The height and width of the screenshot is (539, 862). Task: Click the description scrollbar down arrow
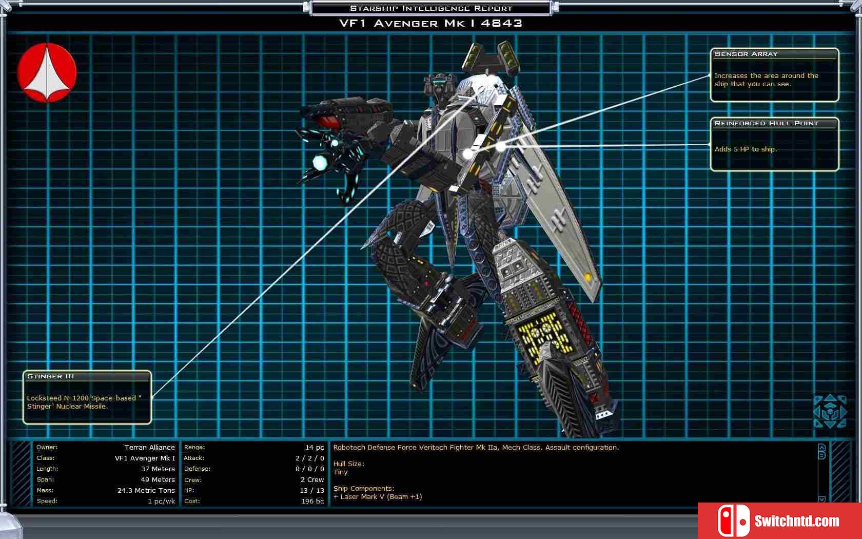821,499
